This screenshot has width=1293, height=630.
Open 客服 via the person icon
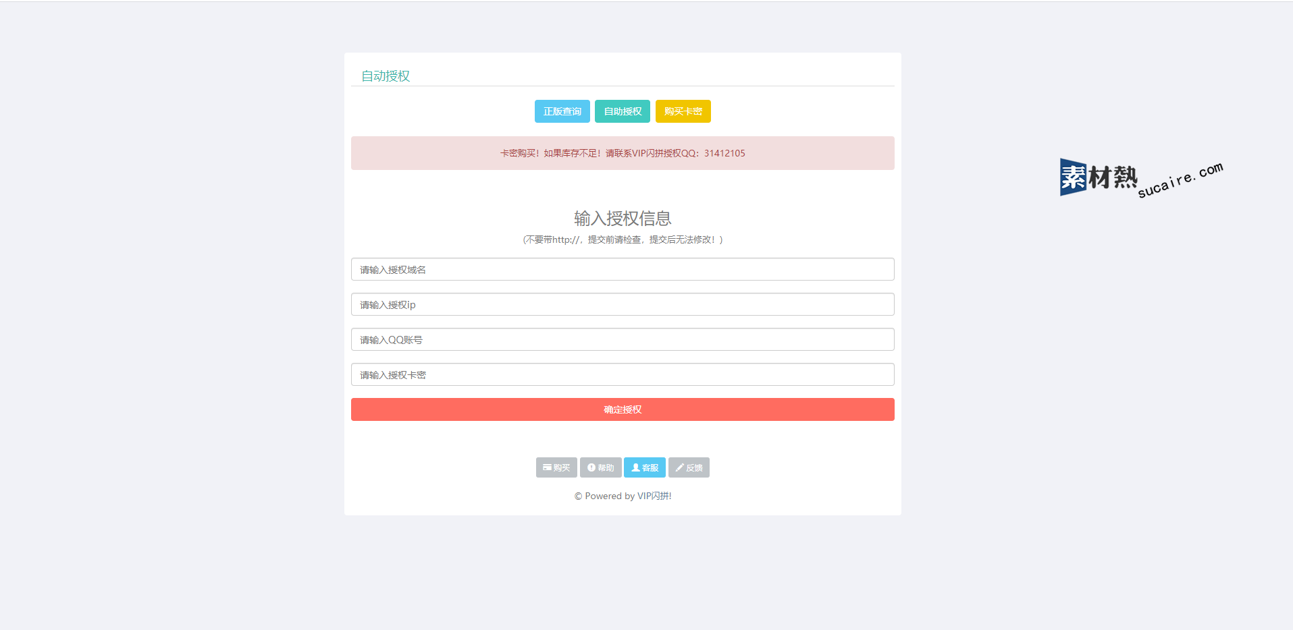(x=635, y=467)
